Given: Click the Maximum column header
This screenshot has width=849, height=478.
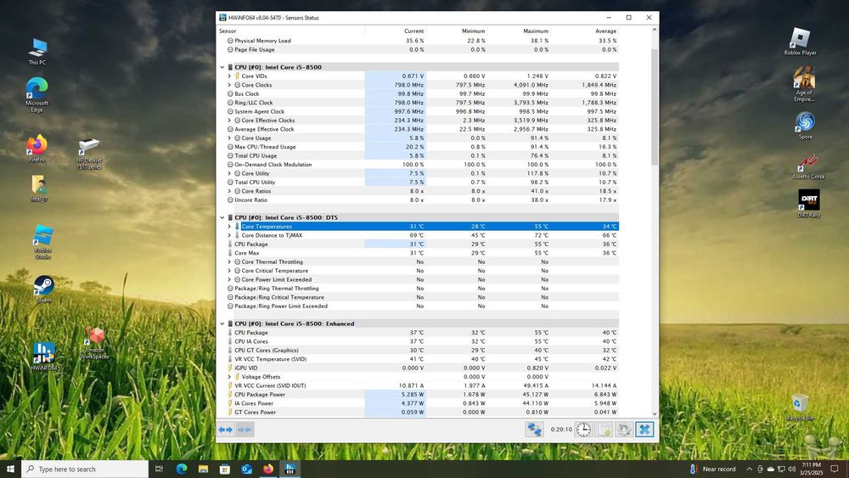Looking at the screenshot, I should pos(519,31).
